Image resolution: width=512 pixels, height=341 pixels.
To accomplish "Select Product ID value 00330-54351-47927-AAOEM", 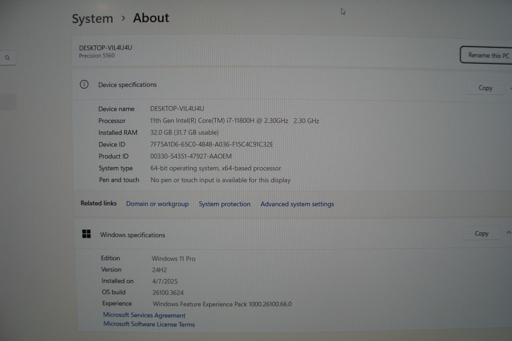I will click(191, 156).
